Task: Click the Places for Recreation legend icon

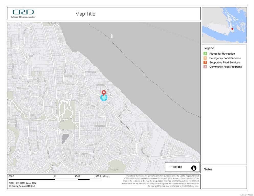Action: point(205,54)
